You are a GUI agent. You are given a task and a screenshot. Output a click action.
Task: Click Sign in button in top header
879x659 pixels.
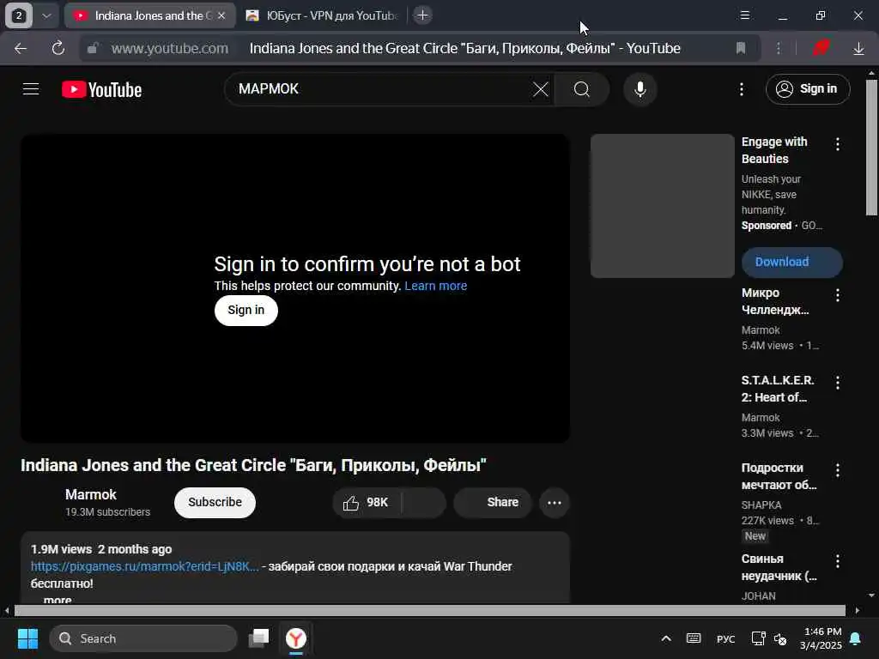[x=808, y=89]
